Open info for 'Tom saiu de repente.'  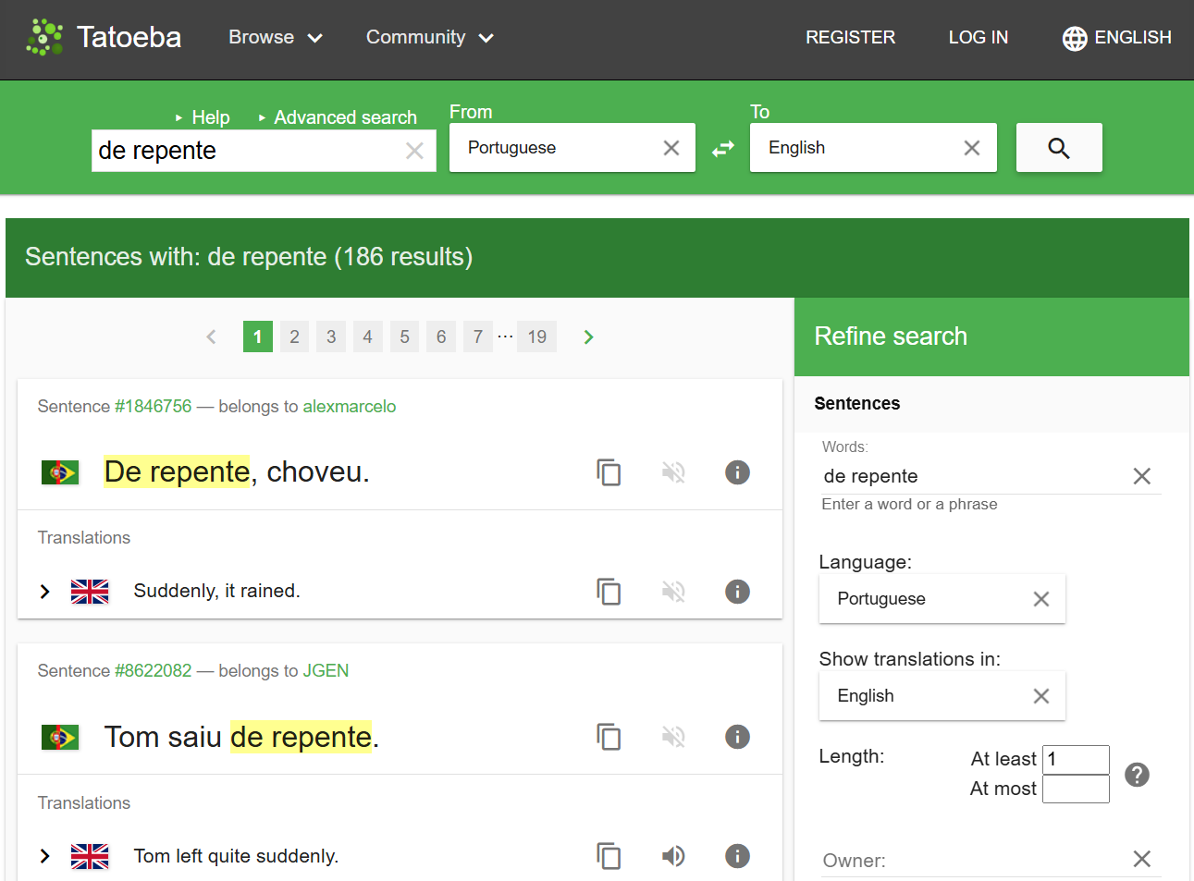737,737
